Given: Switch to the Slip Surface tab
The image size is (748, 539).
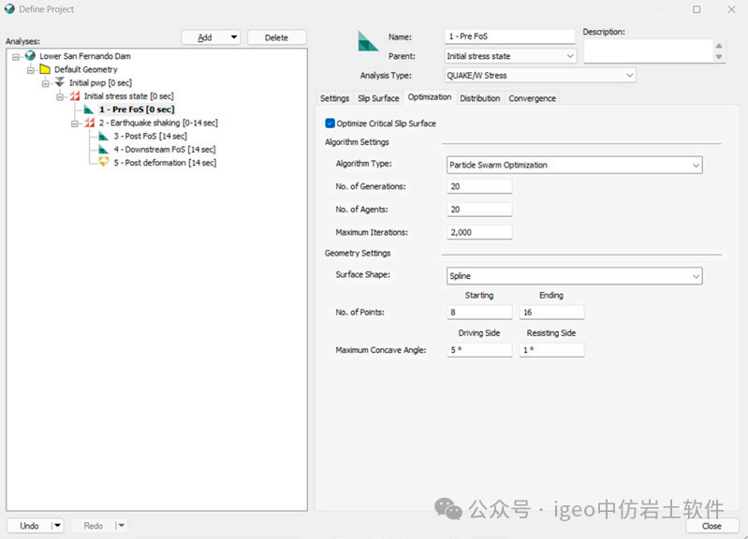Looking at the screenshot, I should [x=378, y=98].
